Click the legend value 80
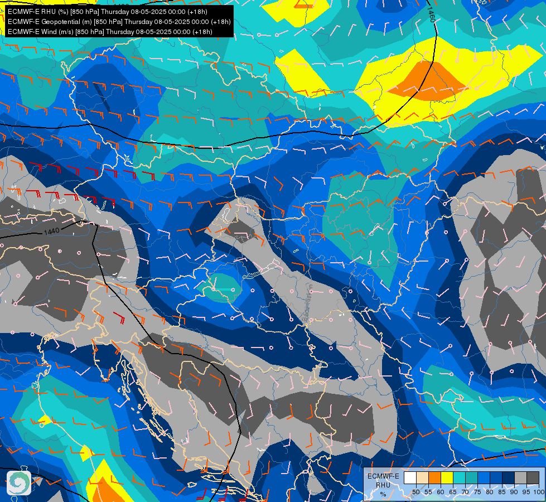This screenshot has width=546, height=502. [x=490, y=492]
